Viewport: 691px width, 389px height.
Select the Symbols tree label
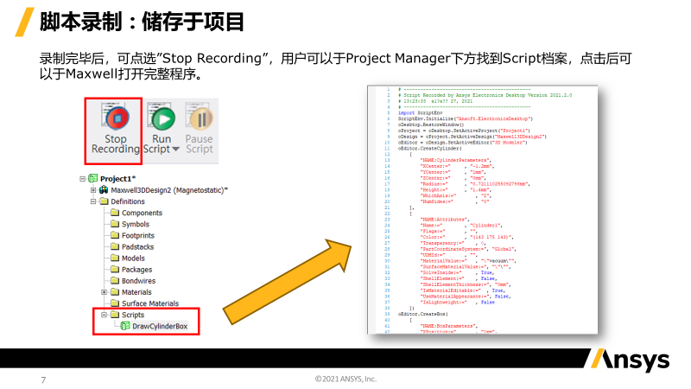point(136,224)
